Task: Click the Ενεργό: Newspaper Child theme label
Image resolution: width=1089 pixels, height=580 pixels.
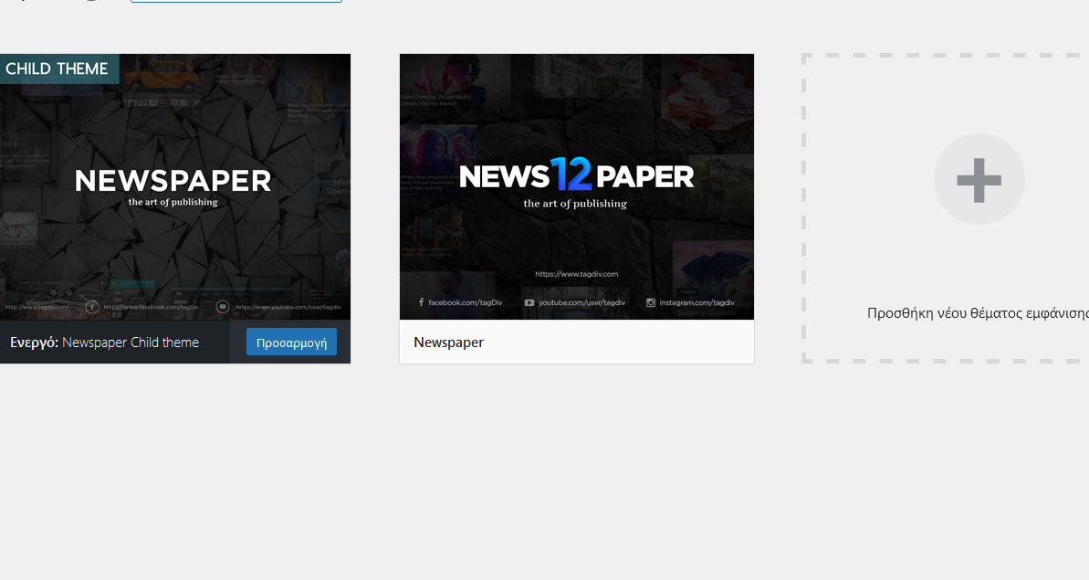Action: [x=104, y=343]
